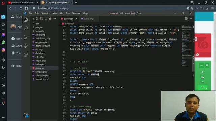Screen dimensions: 216x121
Task: Open Explorer more actions ellipsis
Action: [x=55, y=19]
